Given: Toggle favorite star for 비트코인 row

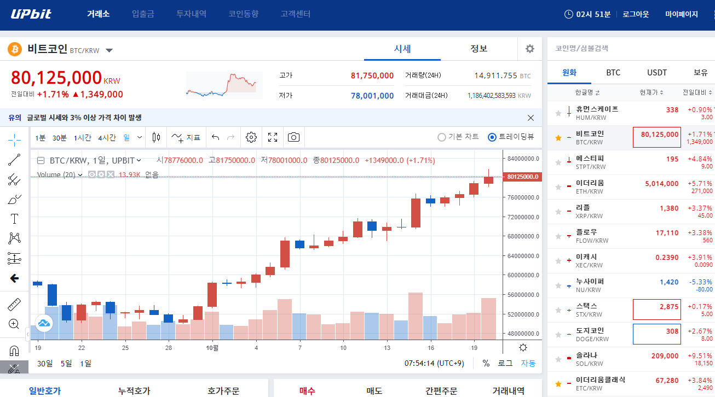Looking at the screenshot, I should [x=558, y=138].
